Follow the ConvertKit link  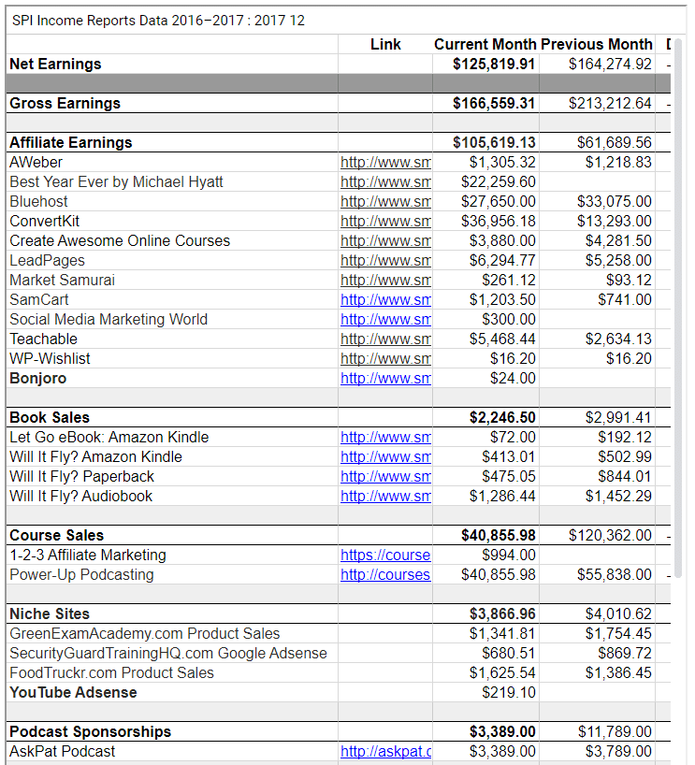click(x=385, y=221)
